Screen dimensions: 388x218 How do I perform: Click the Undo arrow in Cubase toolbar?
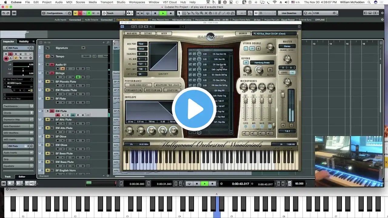click(x=4, y=13)
